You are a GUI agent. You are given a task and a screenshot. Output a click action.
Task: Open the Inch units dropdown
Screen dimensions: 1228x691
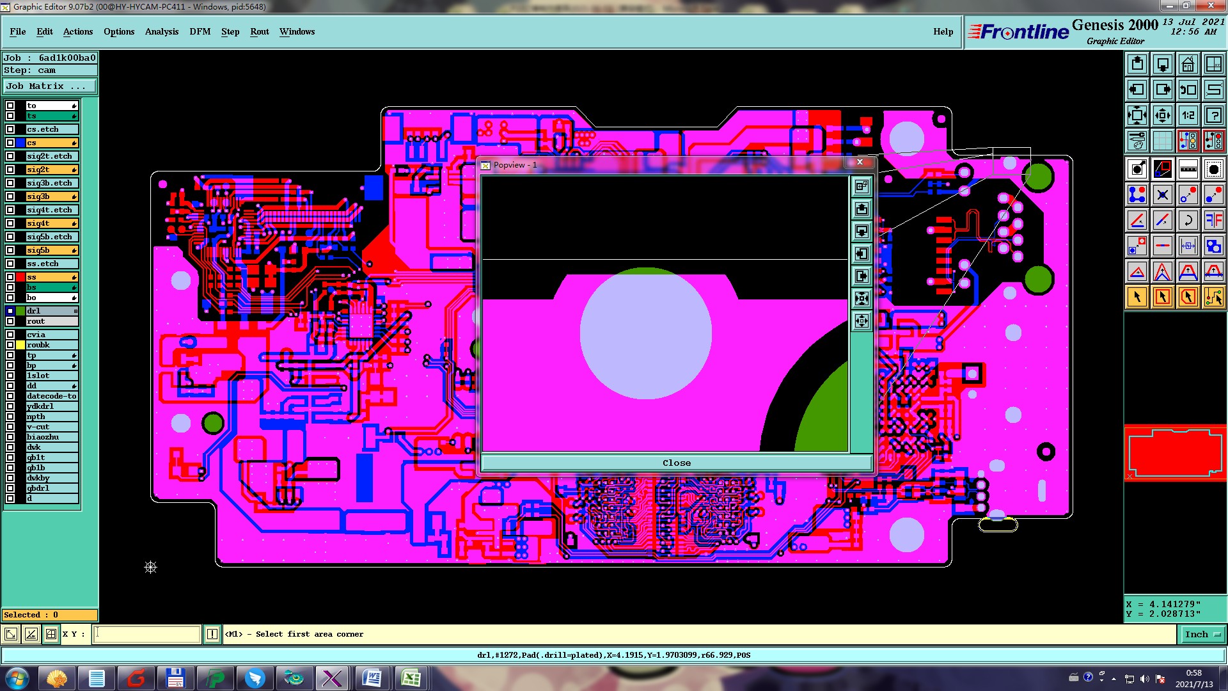point(1202,634)
